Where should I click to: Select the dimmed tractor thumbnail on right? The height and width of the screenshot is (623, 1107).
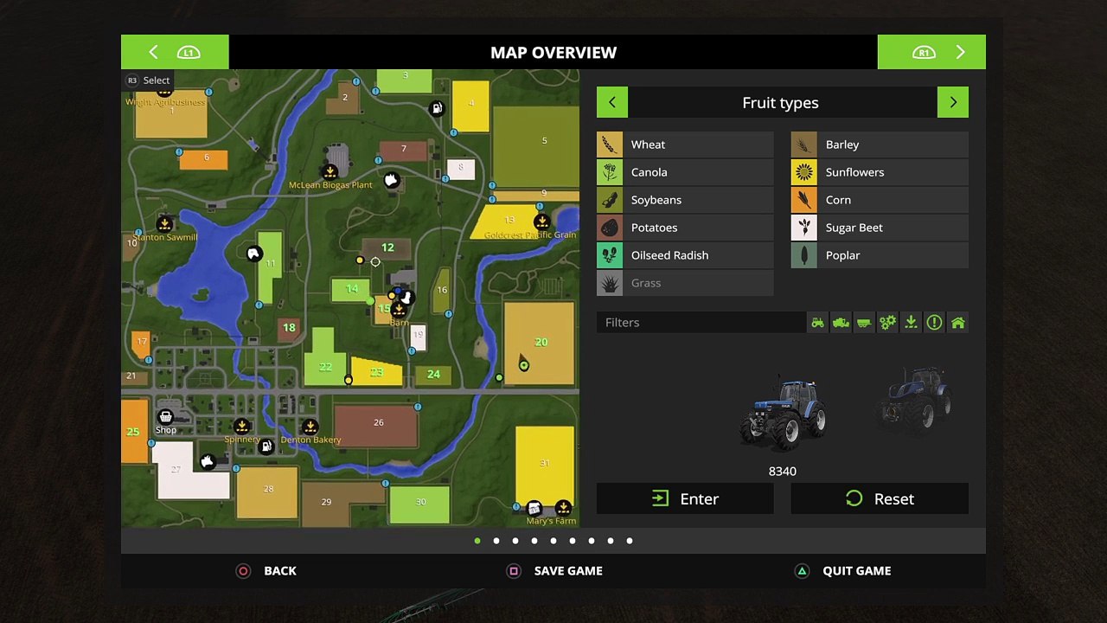point(915,399)
